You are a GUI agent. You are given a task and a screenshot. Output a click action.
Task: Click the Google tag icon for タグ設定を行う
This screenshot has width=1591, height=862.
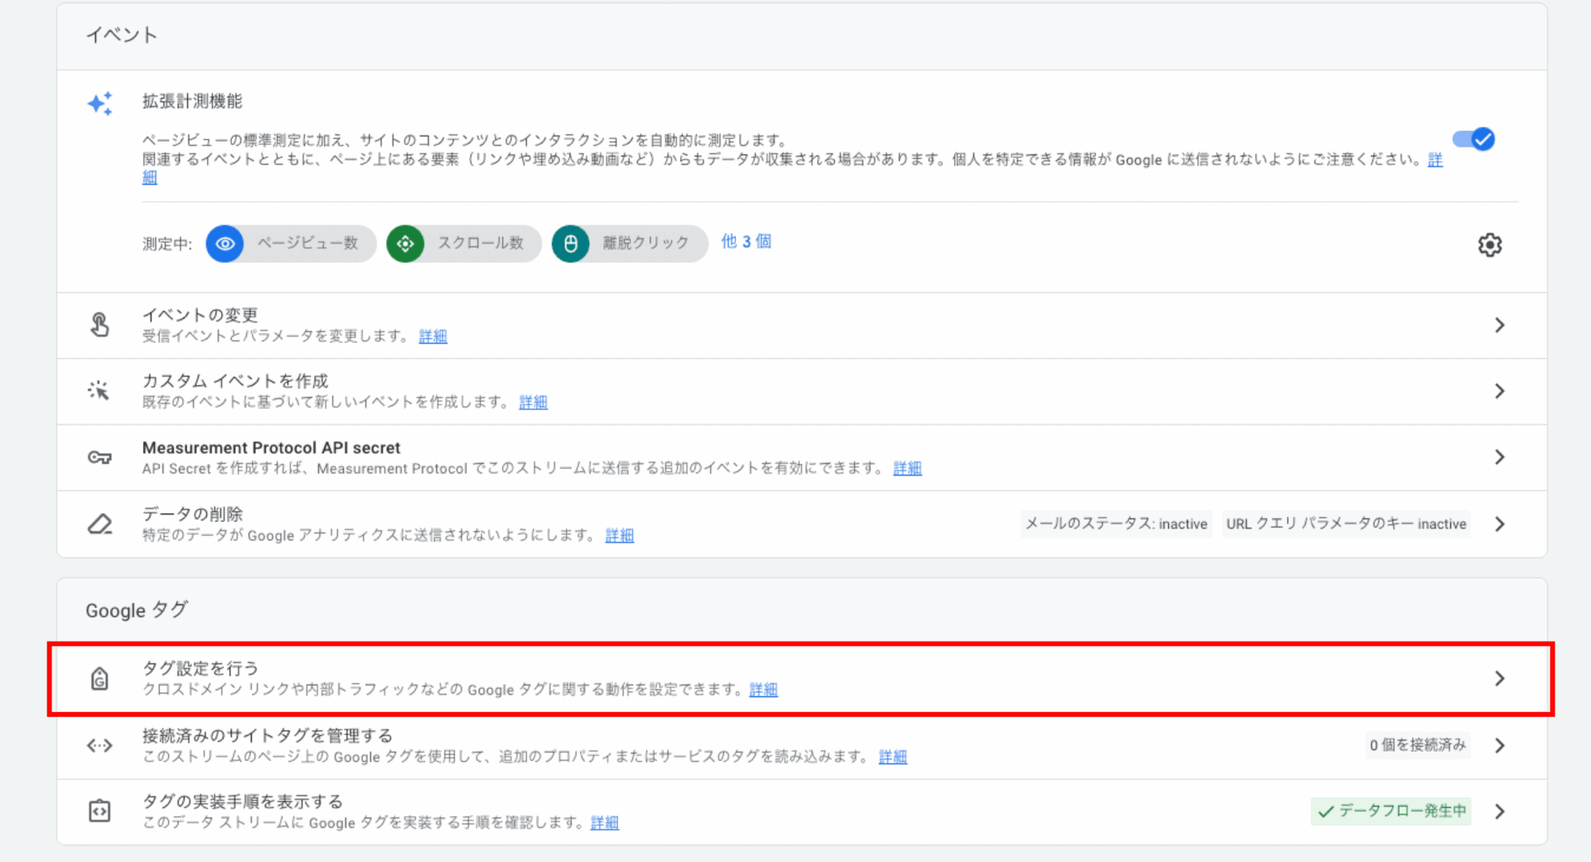click(99, 679)
